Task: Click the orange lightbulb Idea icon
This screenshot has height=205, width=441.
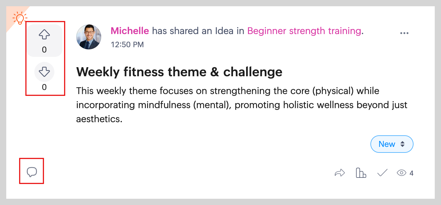Action: [x=20, y=18]
